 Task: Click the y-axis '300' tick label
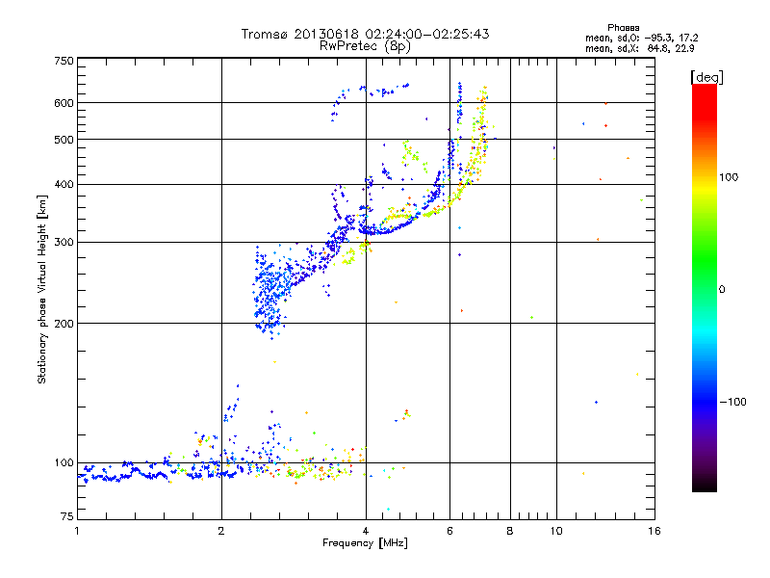click(x=64, y=242)
